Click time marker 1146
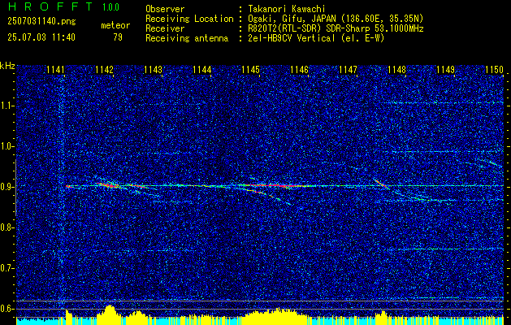The width and height of the screenshot is (511, 325). click(300, 70)
